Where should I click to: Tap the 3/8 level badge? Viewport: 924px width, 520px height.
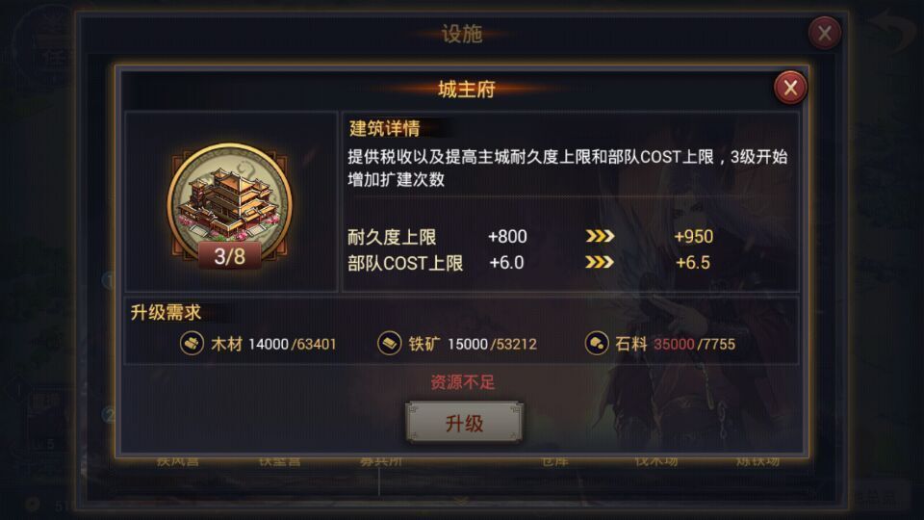(229, 256)
